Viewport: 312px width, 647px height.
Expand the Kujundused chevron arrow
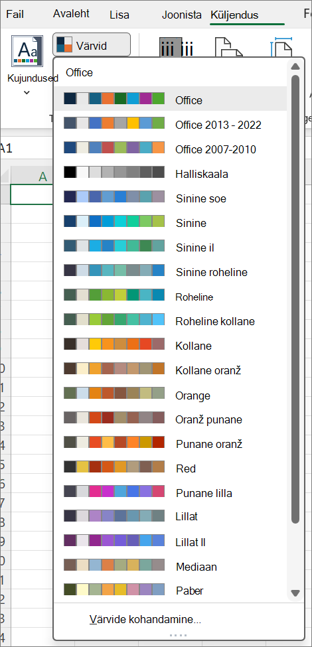27,92
